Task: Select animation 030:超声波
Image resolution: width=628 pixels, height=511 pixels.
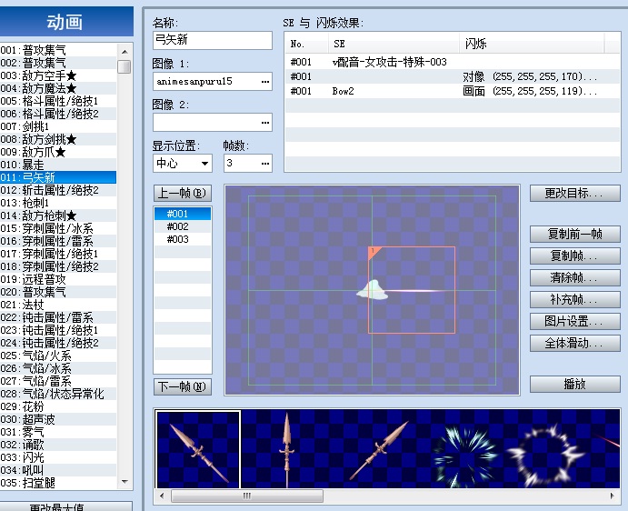Action: click(58, 419)
